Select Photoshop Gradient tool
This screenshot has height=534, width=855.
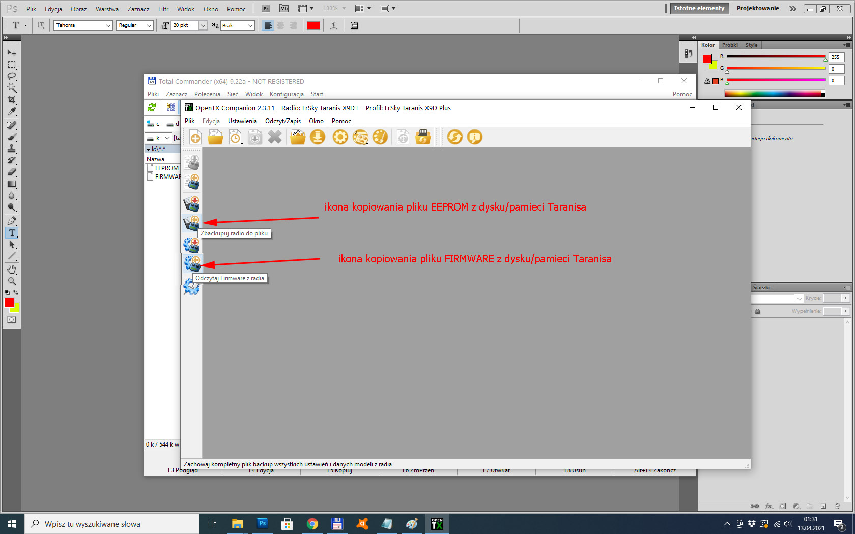(12, 184)
